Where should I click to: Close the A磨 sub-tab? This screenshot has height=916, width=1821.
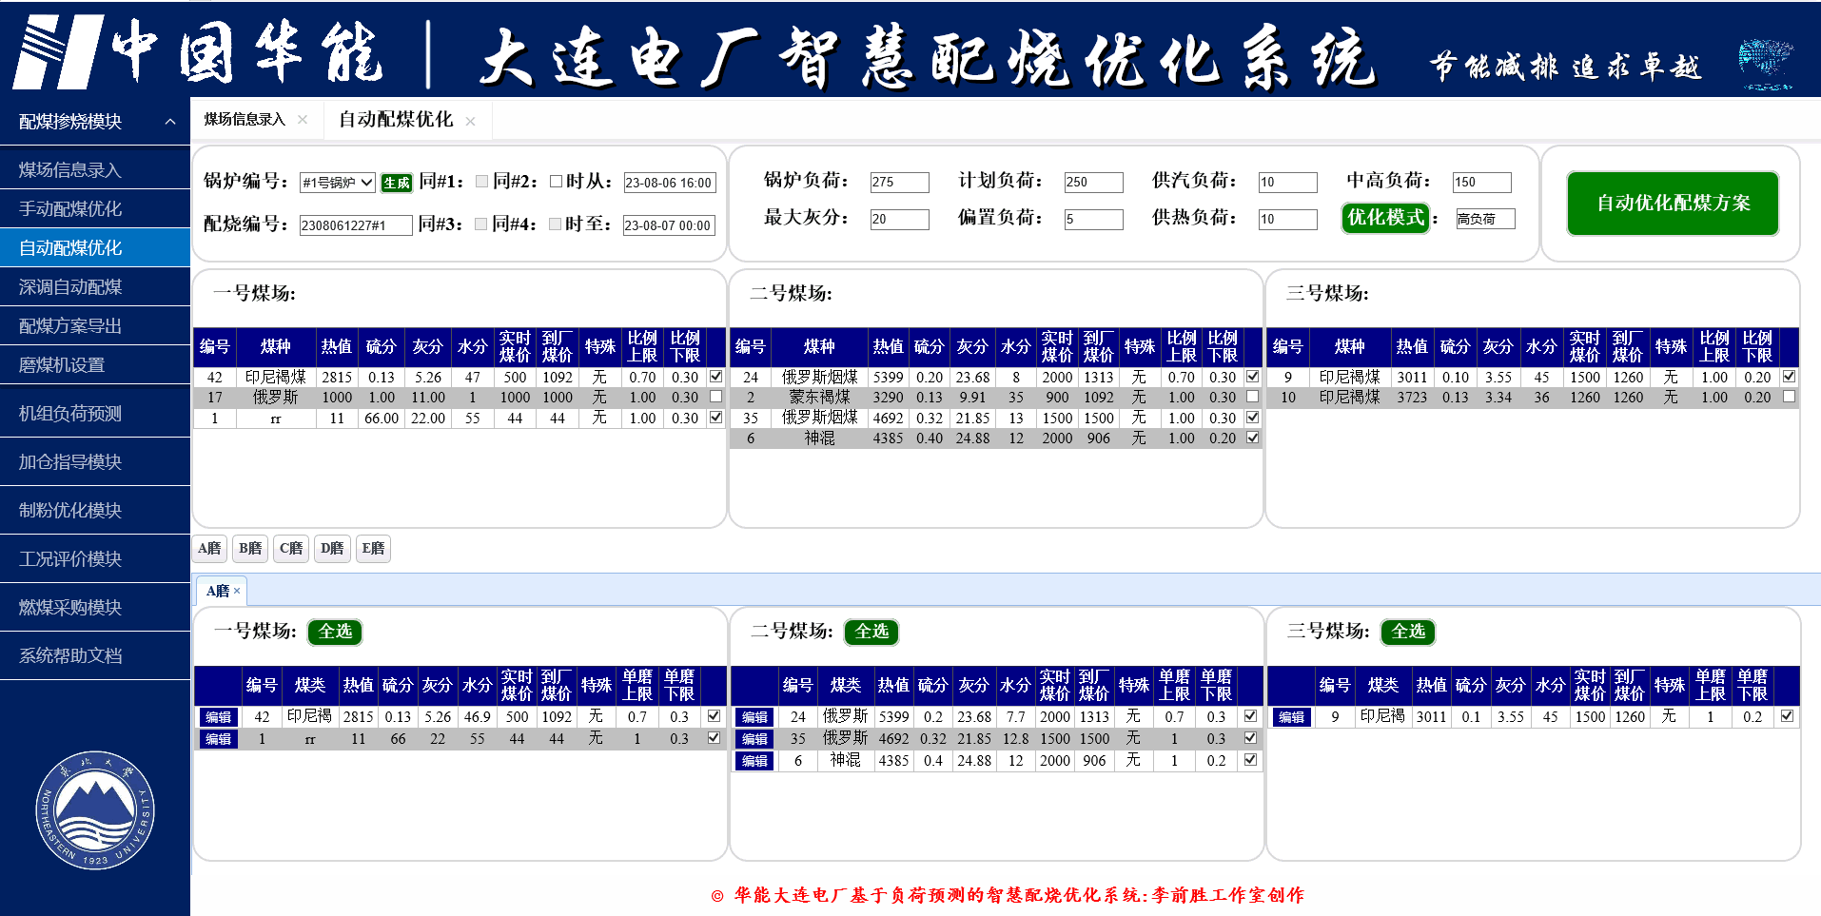click(x=237, y=591)
